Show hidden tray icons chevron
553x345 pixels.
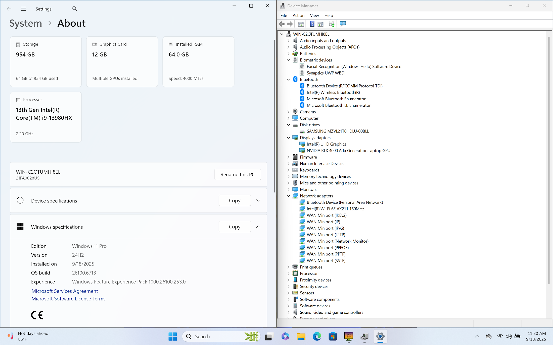477,336
